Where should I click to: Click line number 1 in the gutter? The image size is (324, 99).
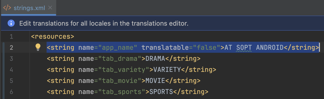11,37
